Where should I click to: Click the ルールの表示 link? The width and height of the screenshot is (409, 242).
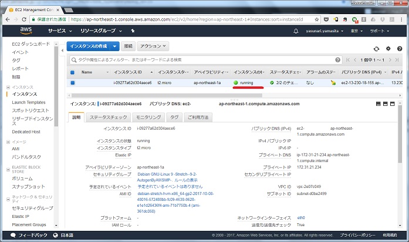coord(185,180)
